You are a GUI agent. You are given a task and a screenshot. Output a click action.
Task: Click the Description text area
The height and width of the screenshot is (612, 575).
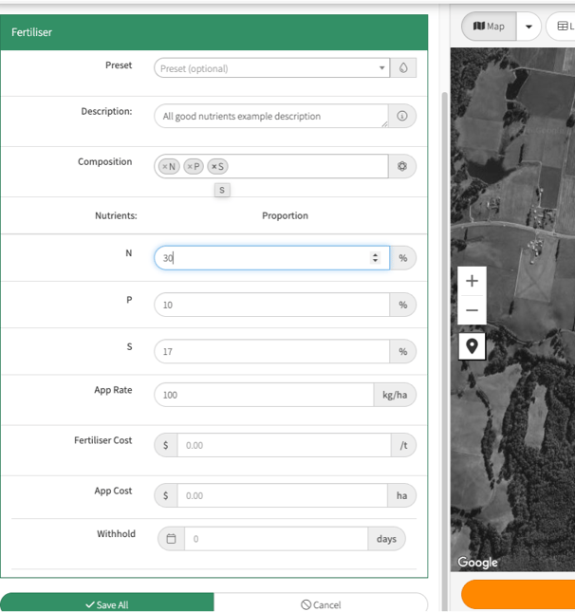(x=270, y=116)
